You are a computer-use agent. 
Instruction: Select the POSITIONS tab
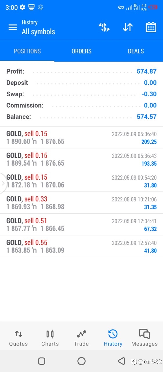[x=27, y=51]
